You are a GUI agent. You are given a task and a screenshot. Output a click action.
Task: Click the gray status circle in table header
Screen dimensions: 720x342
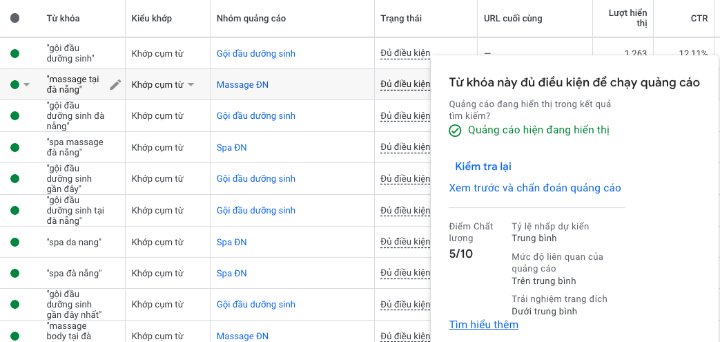point(15,19)
